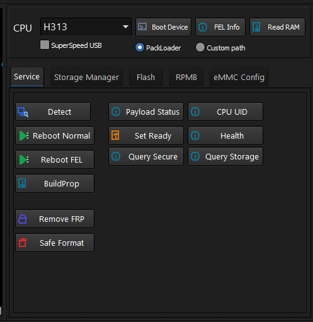Screen dimensions: 313x322
Task: Click the Detect monitor-search icon
Action: (23, 112)
